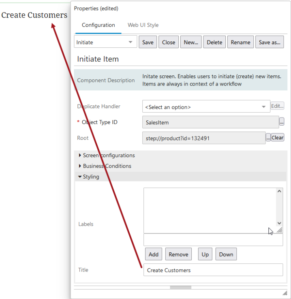
Task: Click the ellipsis button beside Object Type ID
Action: [282, 122]
